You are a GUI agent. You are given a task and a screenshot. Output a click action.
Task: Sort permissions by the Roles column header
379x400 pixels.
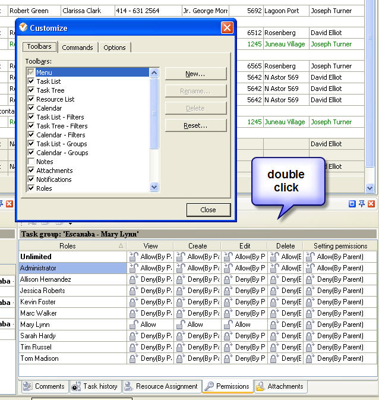68,245
